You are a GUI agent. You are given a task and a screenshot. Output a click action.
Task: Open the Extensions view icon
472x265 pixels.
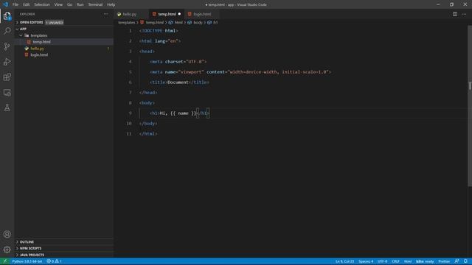click(7, 77)
